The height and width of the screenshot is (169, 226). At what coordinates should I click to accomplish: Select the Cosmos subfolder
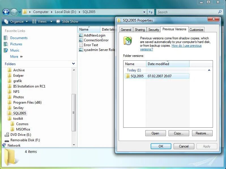22,124
